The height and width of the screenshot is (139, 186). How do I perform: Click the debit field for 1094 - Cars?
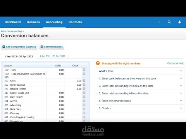55,70
